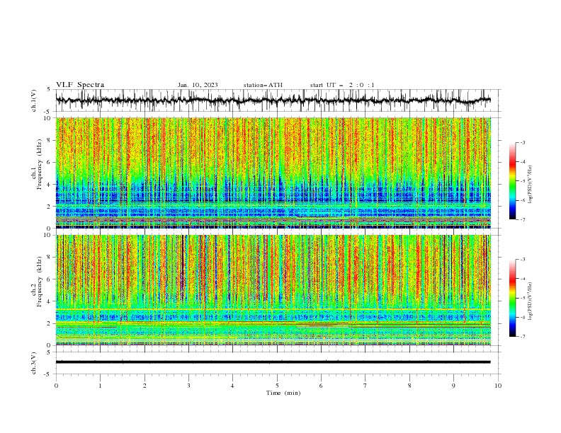Click the time axis tick label "1"

[100, 386]
